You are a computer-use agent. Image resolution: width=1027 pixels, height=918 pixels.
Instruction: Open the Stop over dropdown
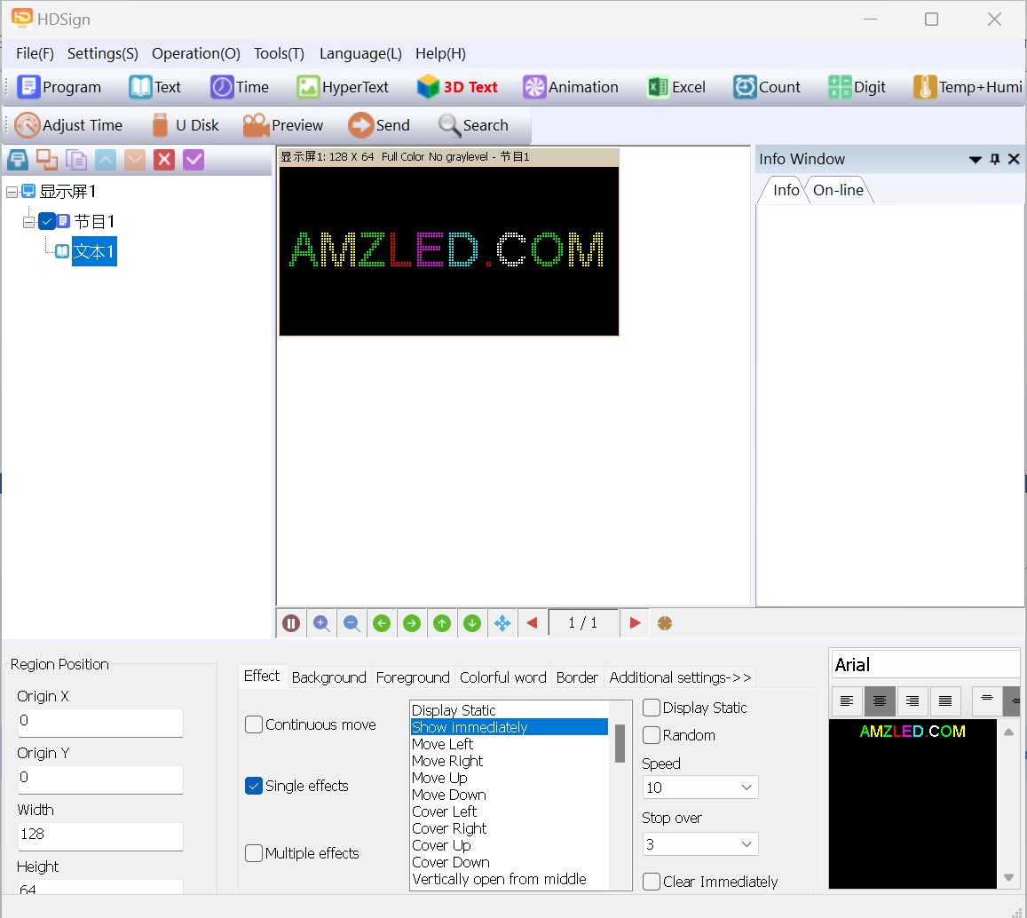[x=699, y=844]
